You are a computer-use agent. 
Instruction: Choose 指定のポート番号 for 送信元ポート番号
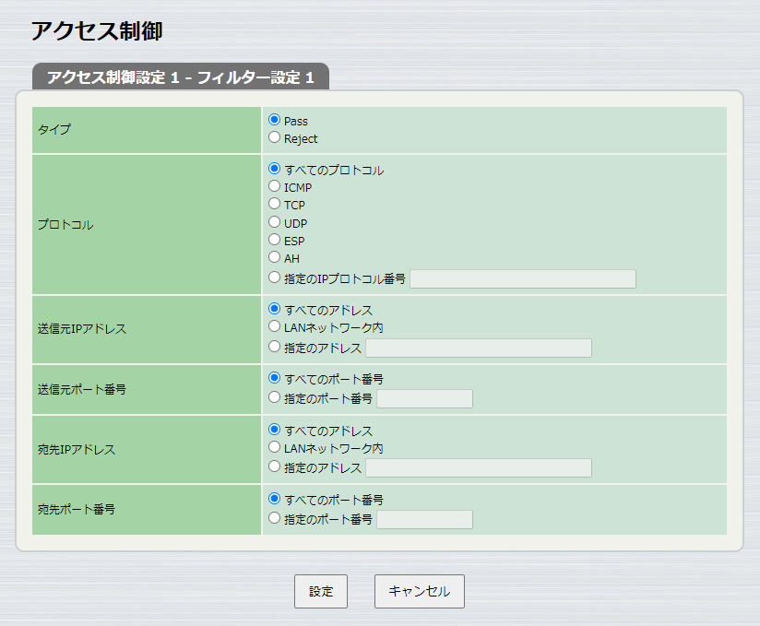pyautogui.click(x=274, y=398)
